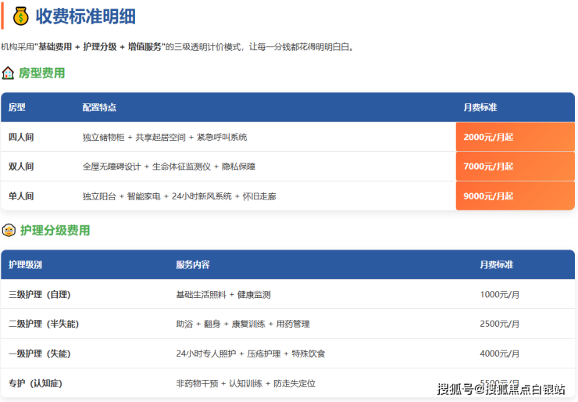The image size is (578, 402).
Task: Click the 4000元/月 price for 一级护理
Action: pyautogui.click(x=499, y=354)
